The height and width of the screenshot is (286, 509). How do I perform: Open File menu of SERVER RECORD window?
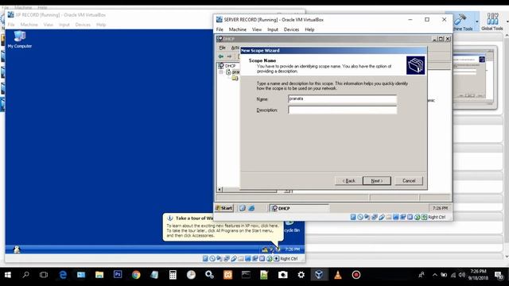[x=220, y=29]
